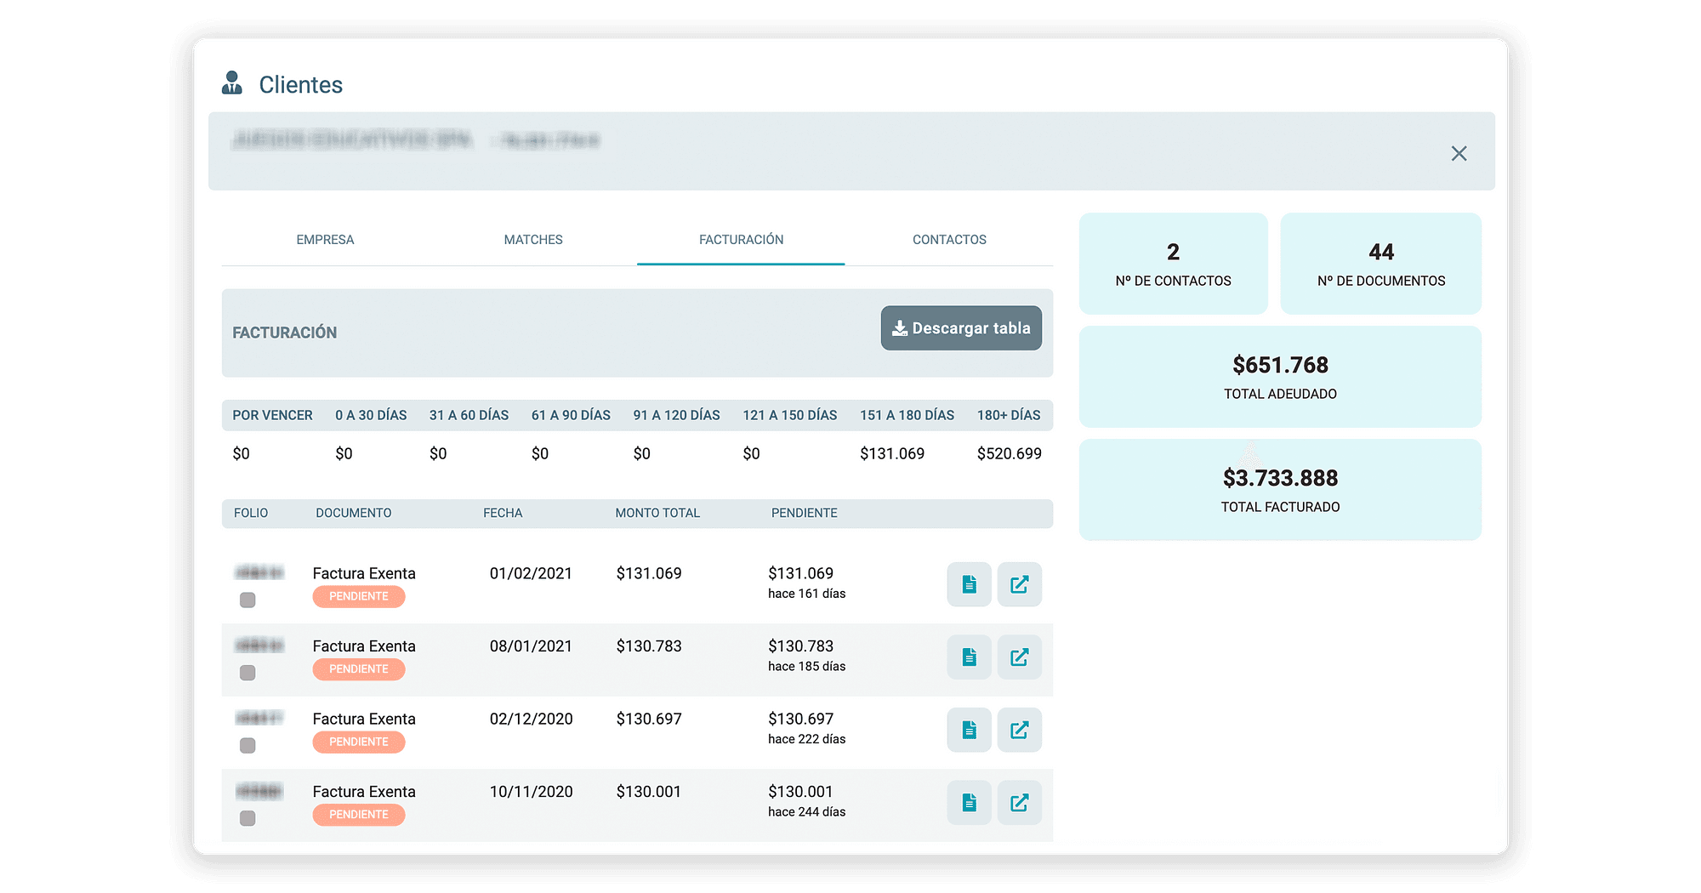Open external link for 08/01/2021 invoice

[1019, 657]
